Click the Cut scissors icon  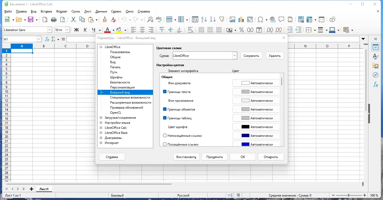pyautogui.click(x=73, y=19)
